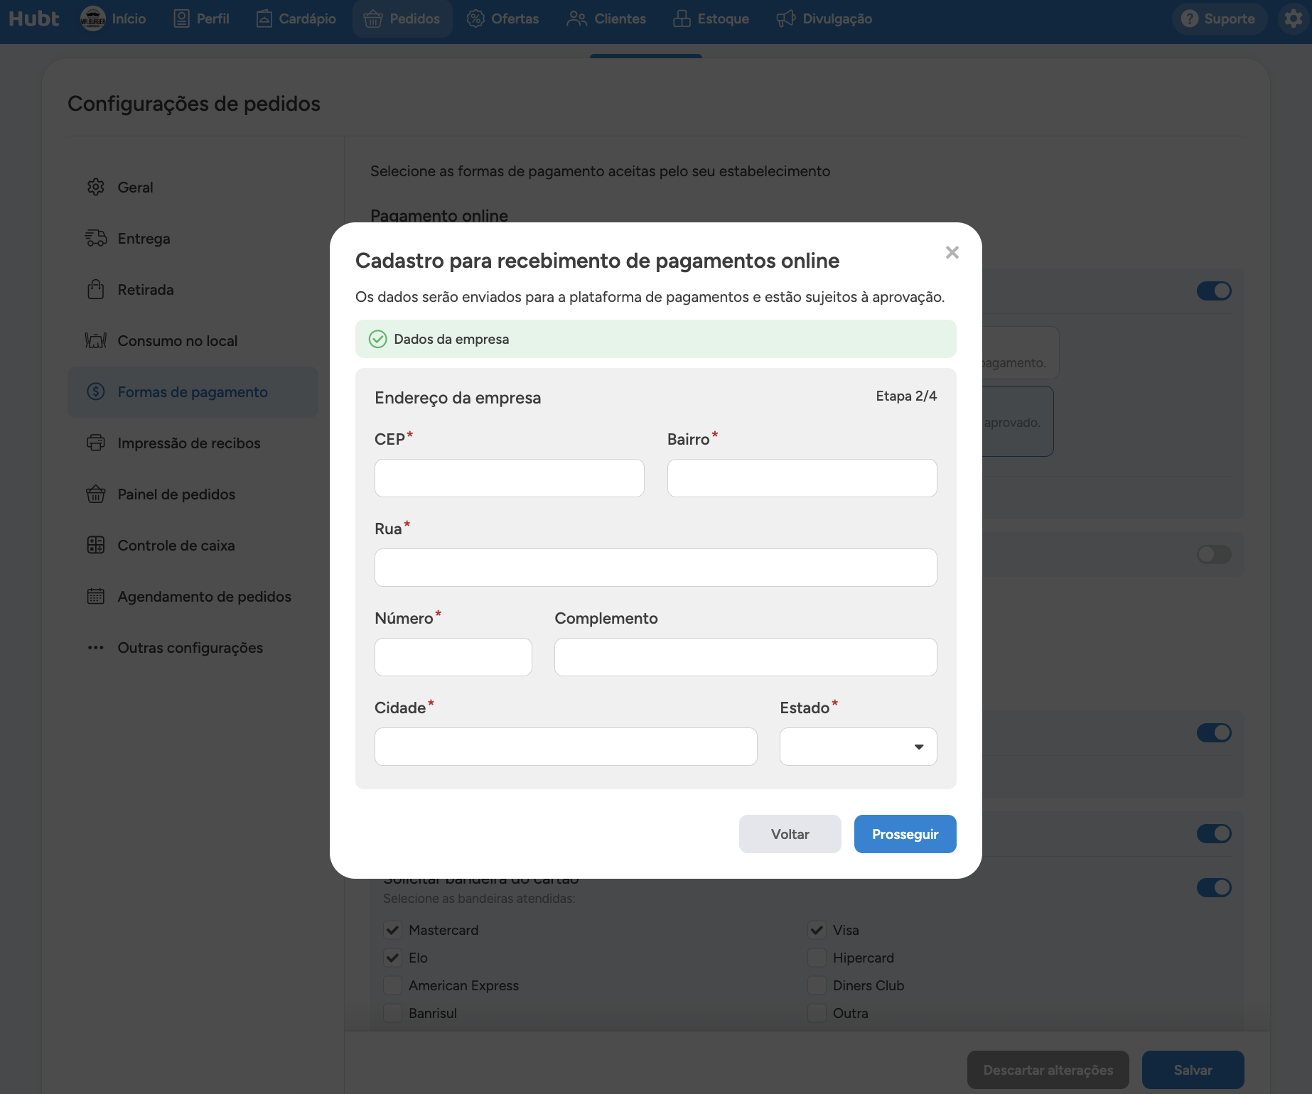Click the Prosseguir button
Viewport: 1312px width, 1094px height.
point(905,834)
